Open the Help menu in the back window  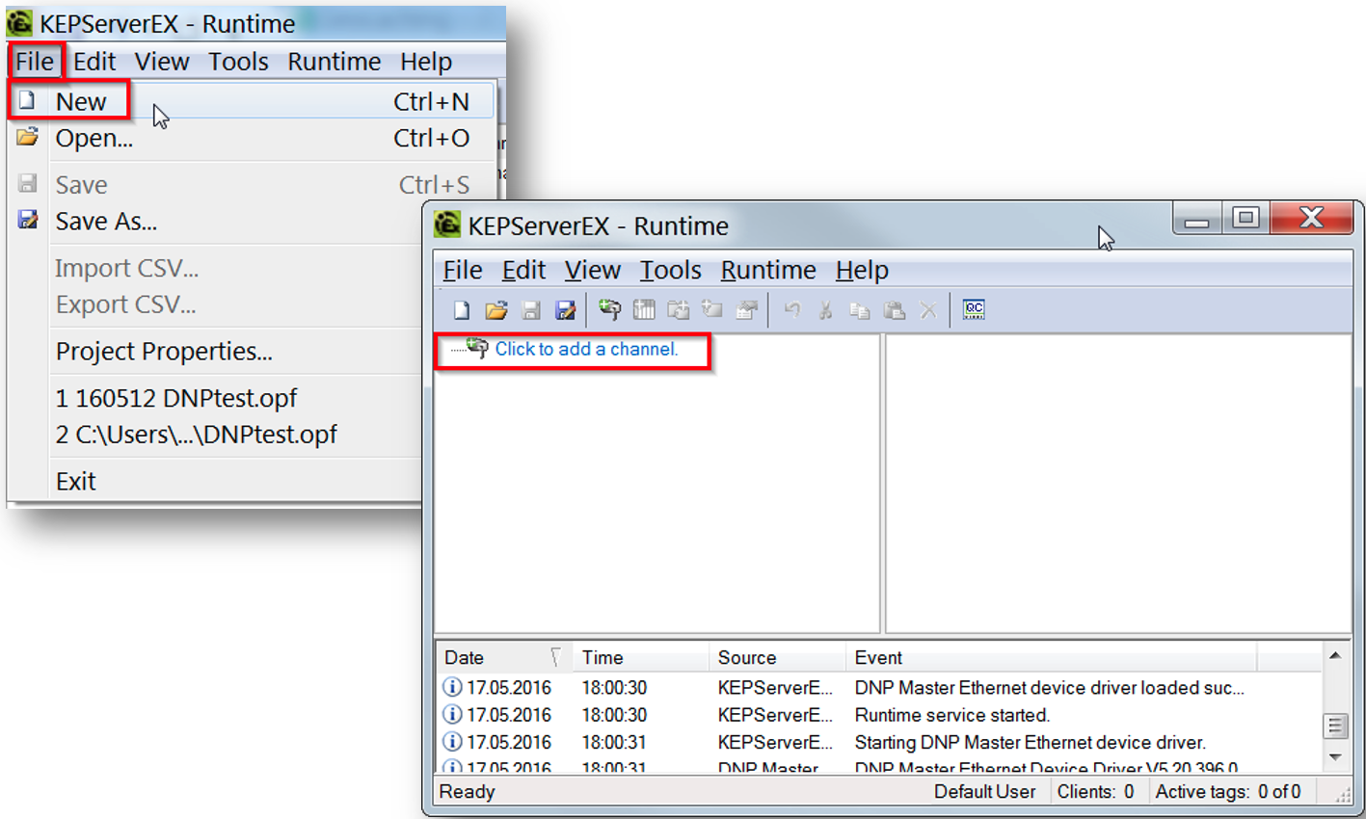[x=426, y=62]
